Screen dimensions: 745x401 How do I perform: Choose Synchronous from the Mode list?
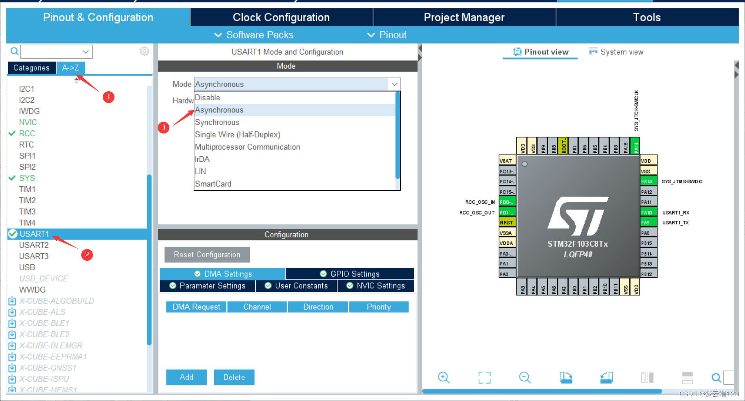pos(294,122)
